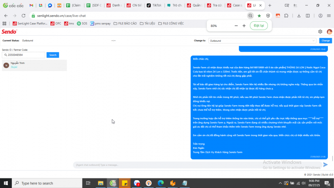The width and height of the screenshot is (334, 188).
Task: Open the downloads icon
Action: pyautogui.click(x=299, y=16)
